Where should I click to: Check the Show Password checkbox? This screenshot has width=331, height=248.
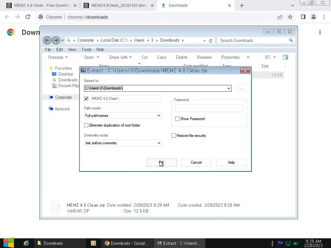coord(177,119)
